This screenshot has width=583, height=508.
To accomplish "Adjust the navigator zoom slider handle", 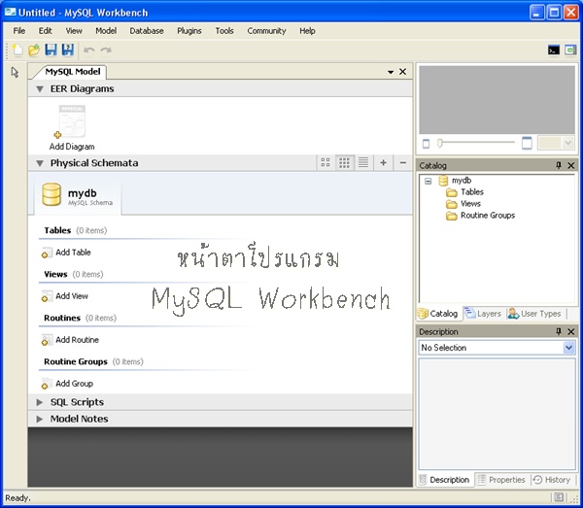I will tap(440, 143).
